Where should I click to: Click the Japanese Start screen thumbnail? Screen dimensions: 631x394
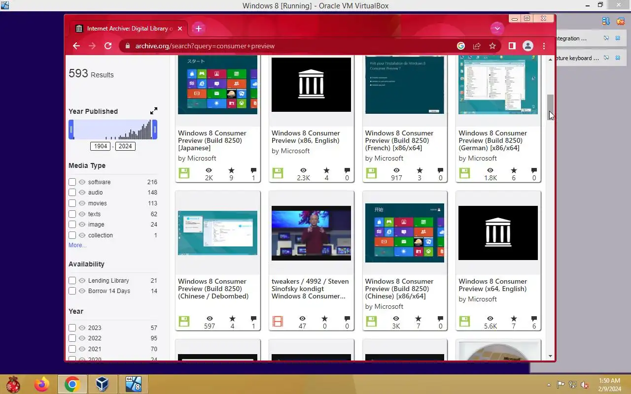[x=217, y=85]
